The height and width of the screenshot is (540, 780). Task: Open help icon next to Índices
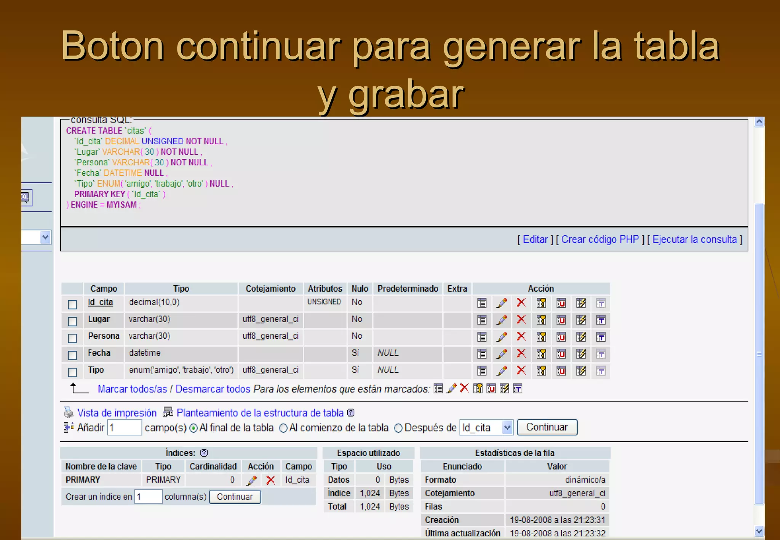click(204, 453)
